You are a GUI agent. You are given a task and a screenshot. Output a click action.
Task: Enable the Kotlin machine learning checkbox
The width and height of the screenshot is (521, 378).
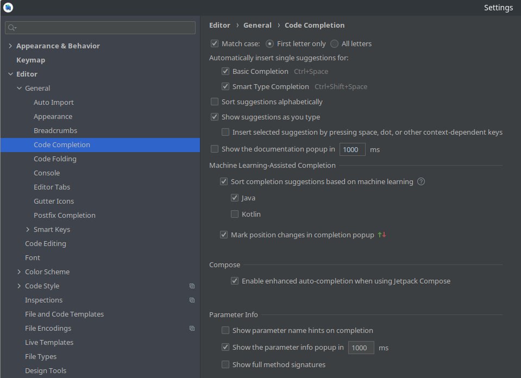[x=235, y=214]
